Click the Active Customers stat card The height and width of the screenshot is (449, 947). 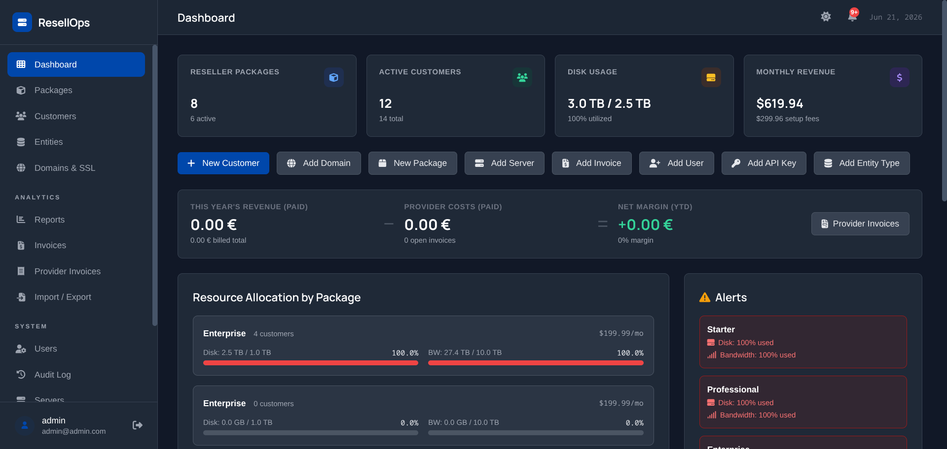tap(456, 96)
